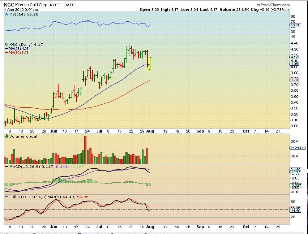Click the KGC (Daily) candlestick legend icon
308x234 pixels.
[x=7, y=45]
